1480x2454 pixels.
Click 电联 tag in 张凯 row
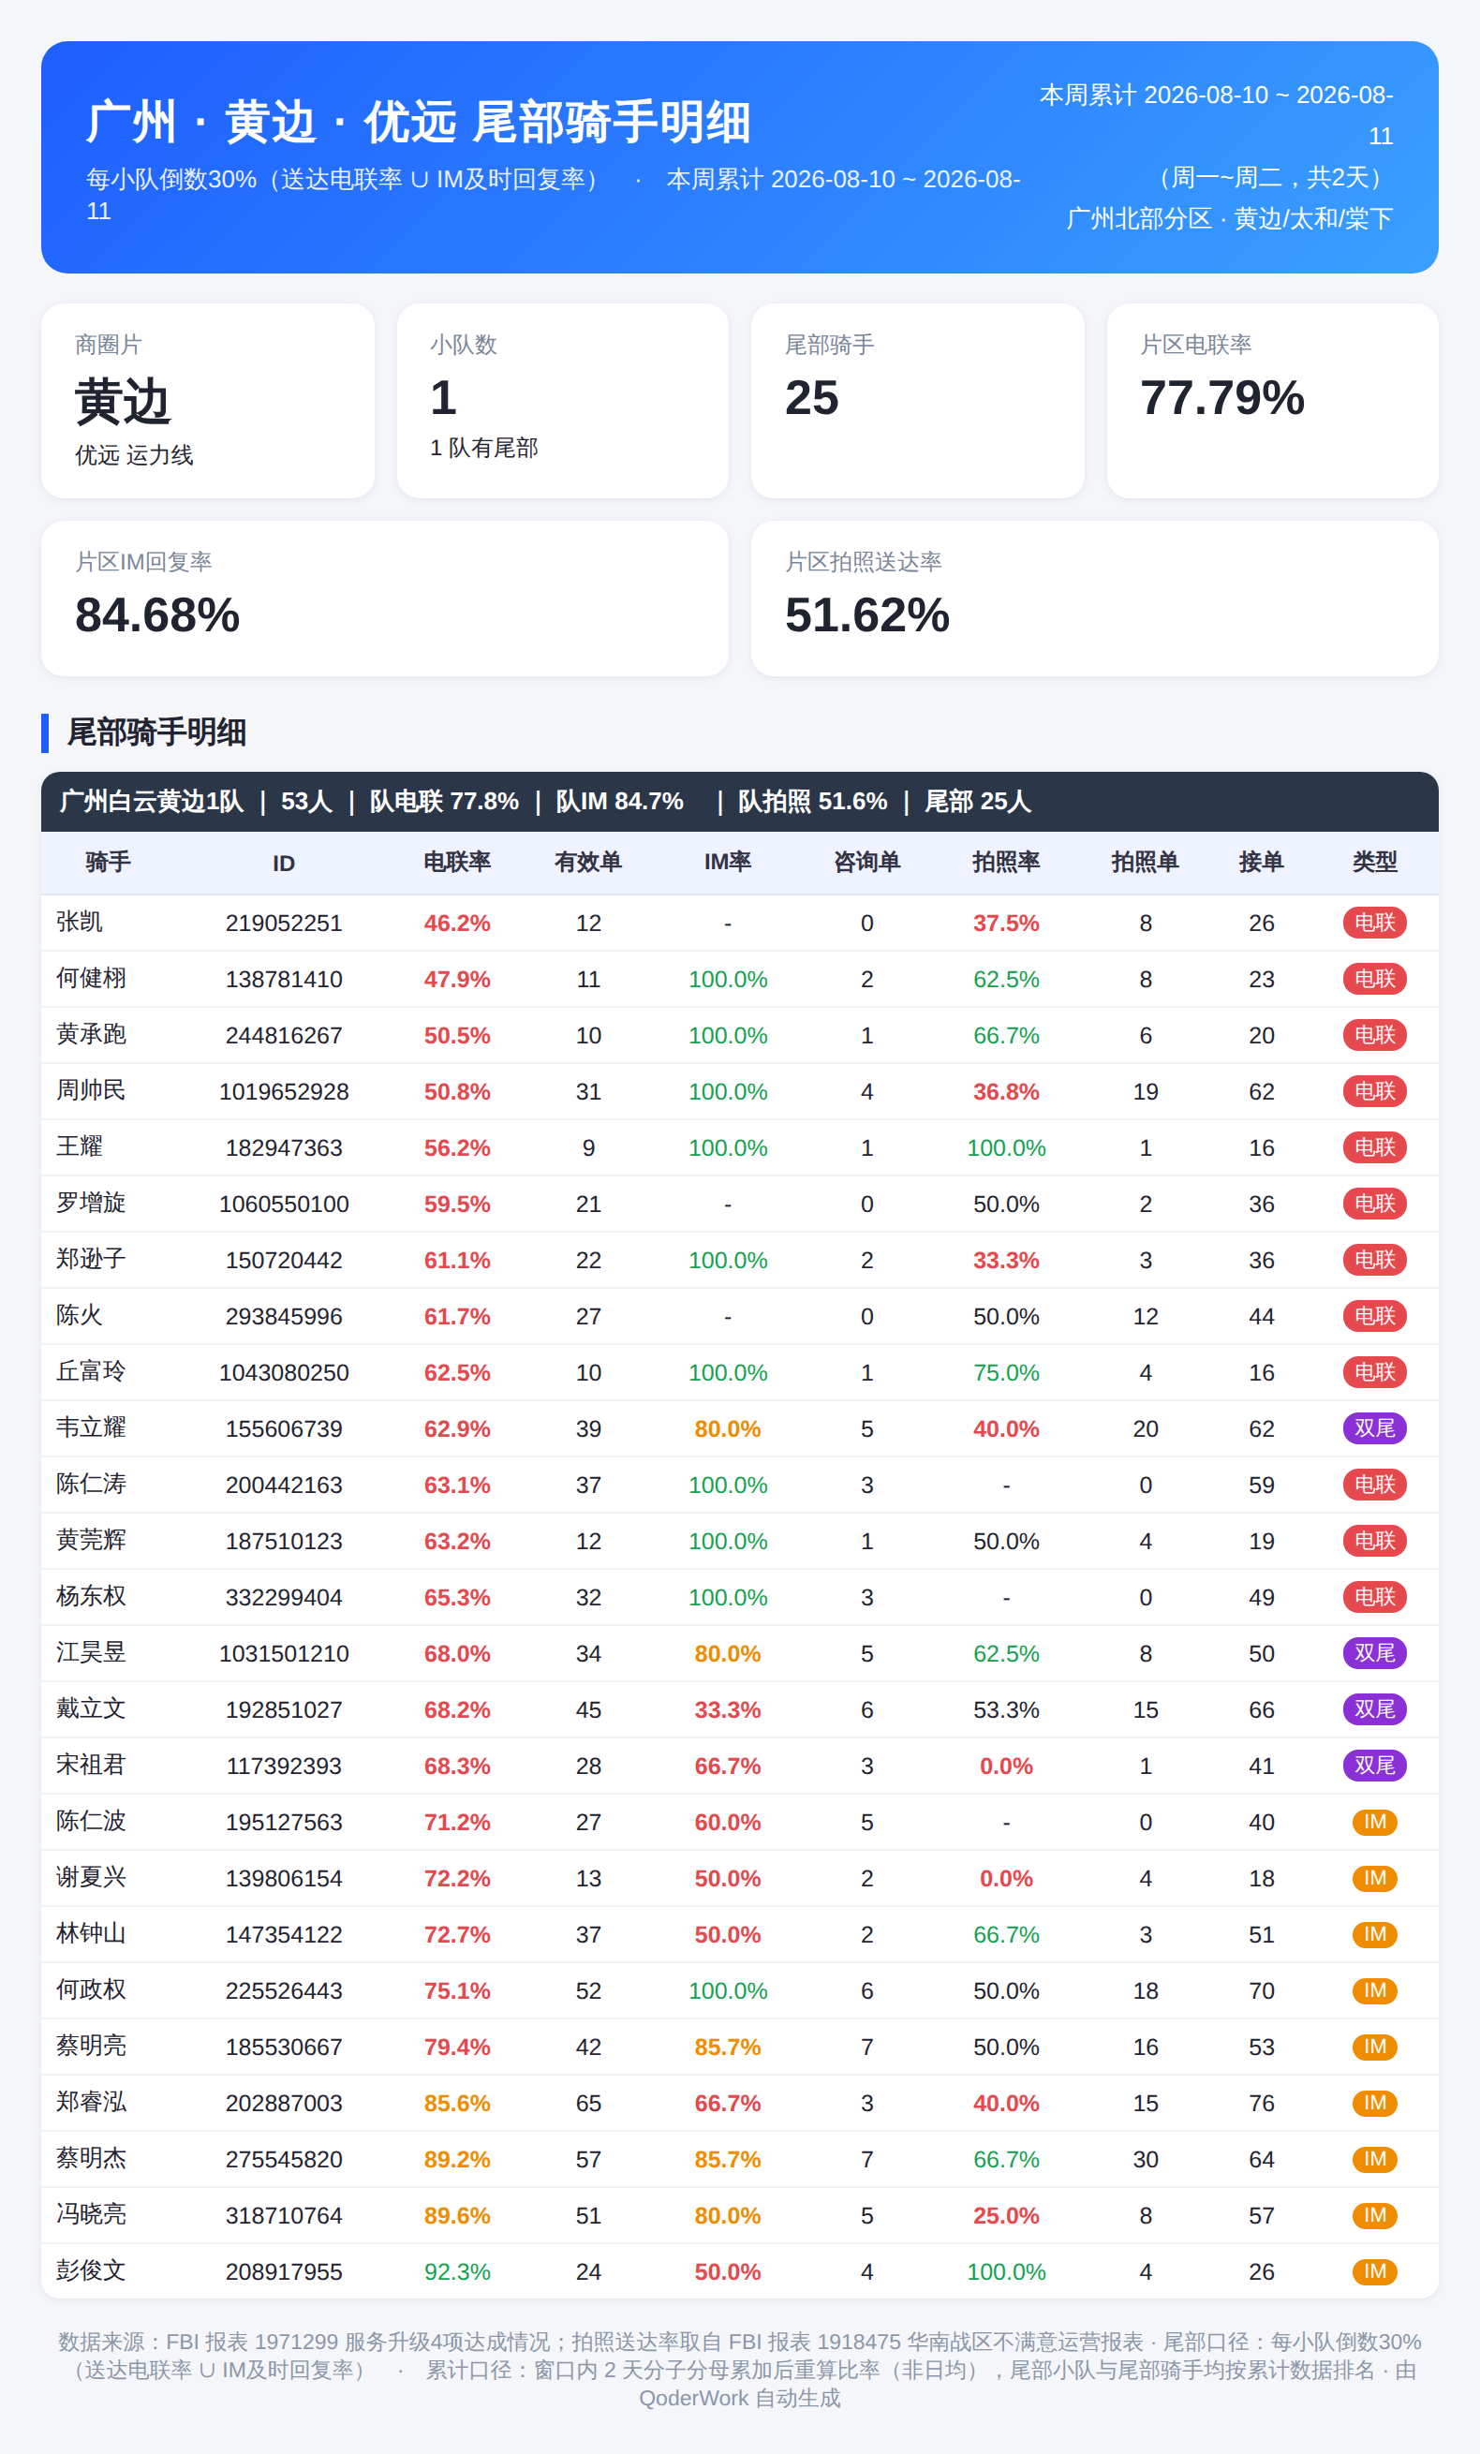[1374, 923]
